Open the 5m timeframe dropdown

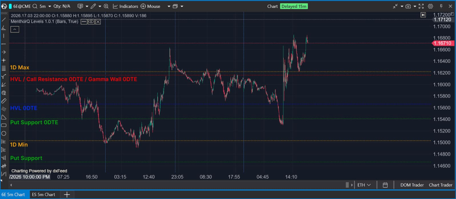tap(45, 6)
